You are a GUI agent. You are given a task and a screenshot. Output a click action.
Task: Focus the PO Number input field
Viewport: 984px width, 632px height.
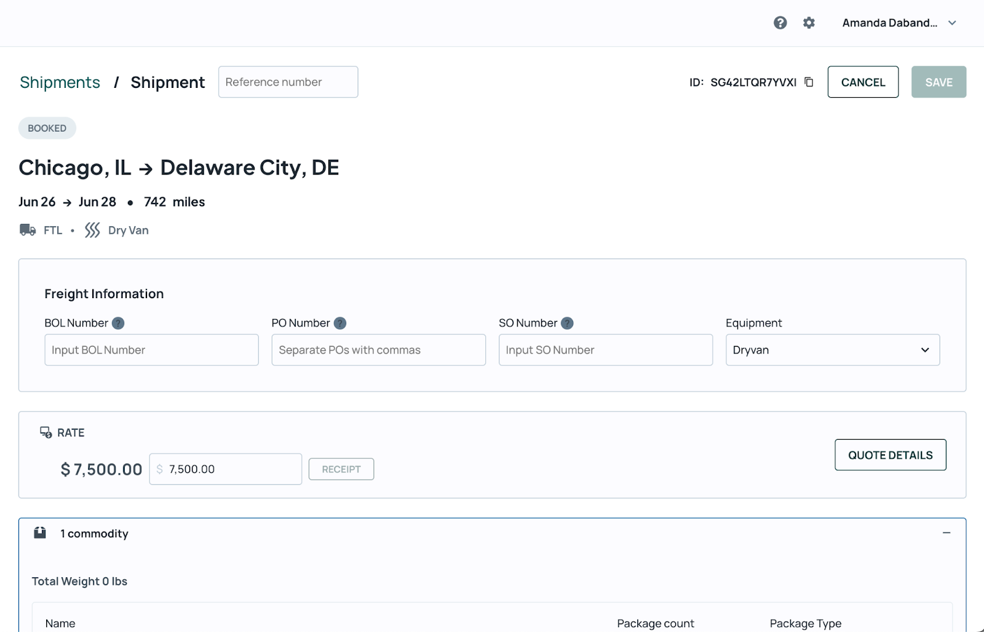click(378, 350)
